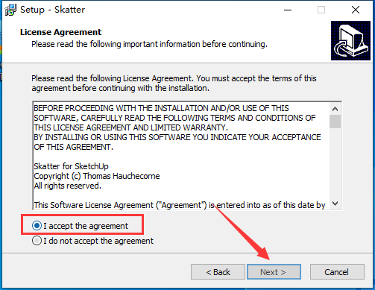Close the Skatter setup dialog with X
This screenshot has height=290, width=375.
356,10
